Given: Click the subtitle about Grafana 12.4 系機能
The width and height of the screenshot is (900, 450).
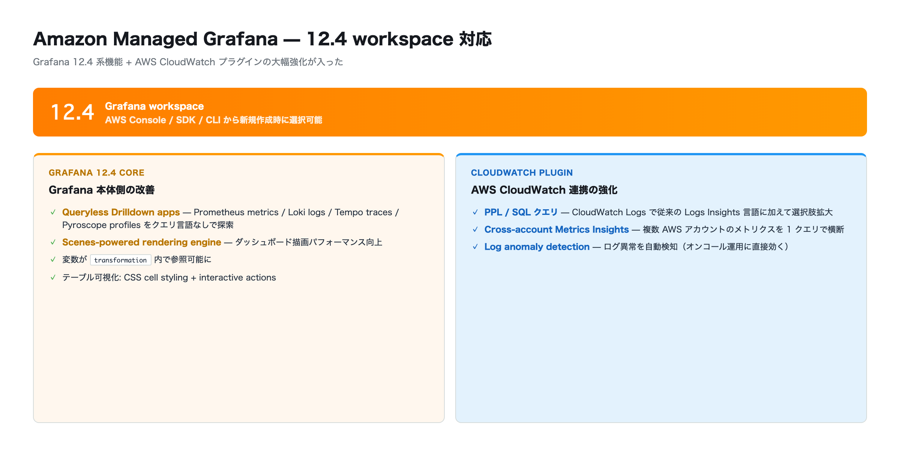Looking at the screenshot, I should (188, 62).
